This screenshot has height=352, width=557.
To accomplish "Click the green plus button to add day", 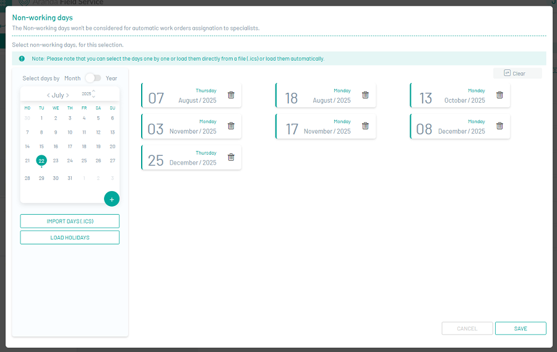I will coord(111,199).
